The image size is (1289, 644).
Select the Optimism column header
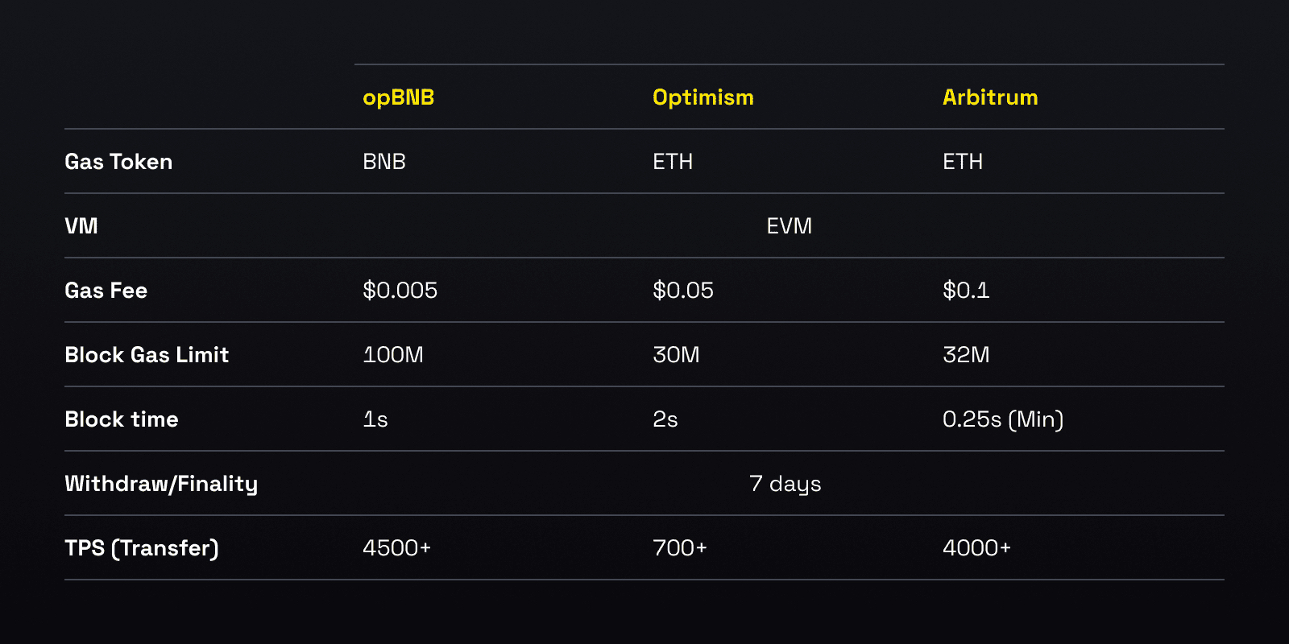703,98
